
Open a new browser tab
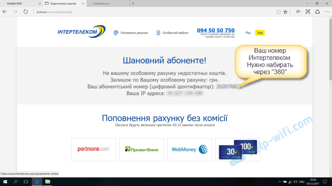coord(133,3)
